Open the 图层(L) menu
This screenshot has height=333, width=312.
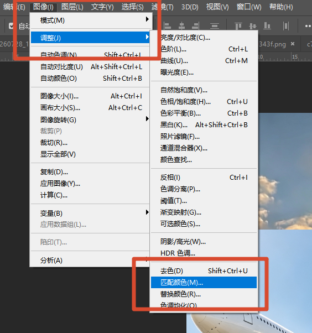[72, 7]
